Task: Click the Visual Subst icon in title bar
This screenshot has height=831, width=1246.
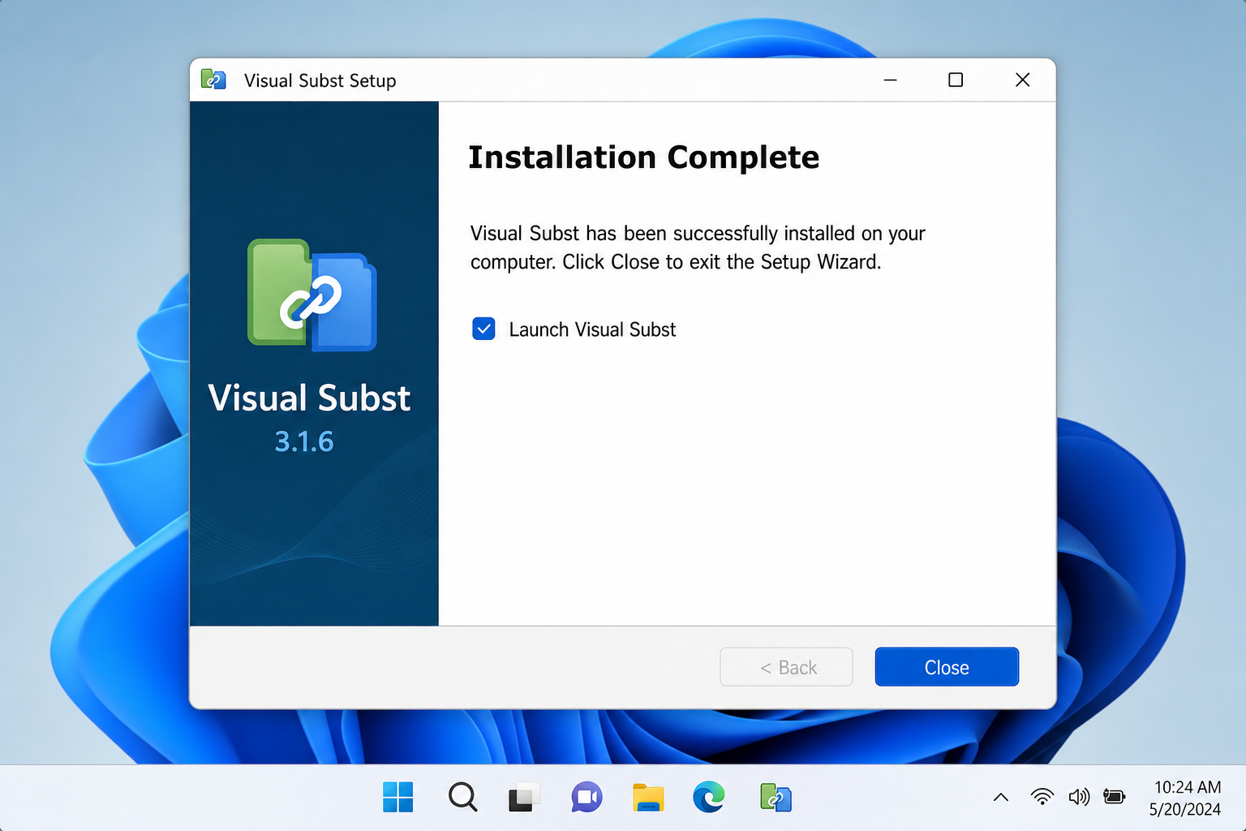Action: coord(213,80)
